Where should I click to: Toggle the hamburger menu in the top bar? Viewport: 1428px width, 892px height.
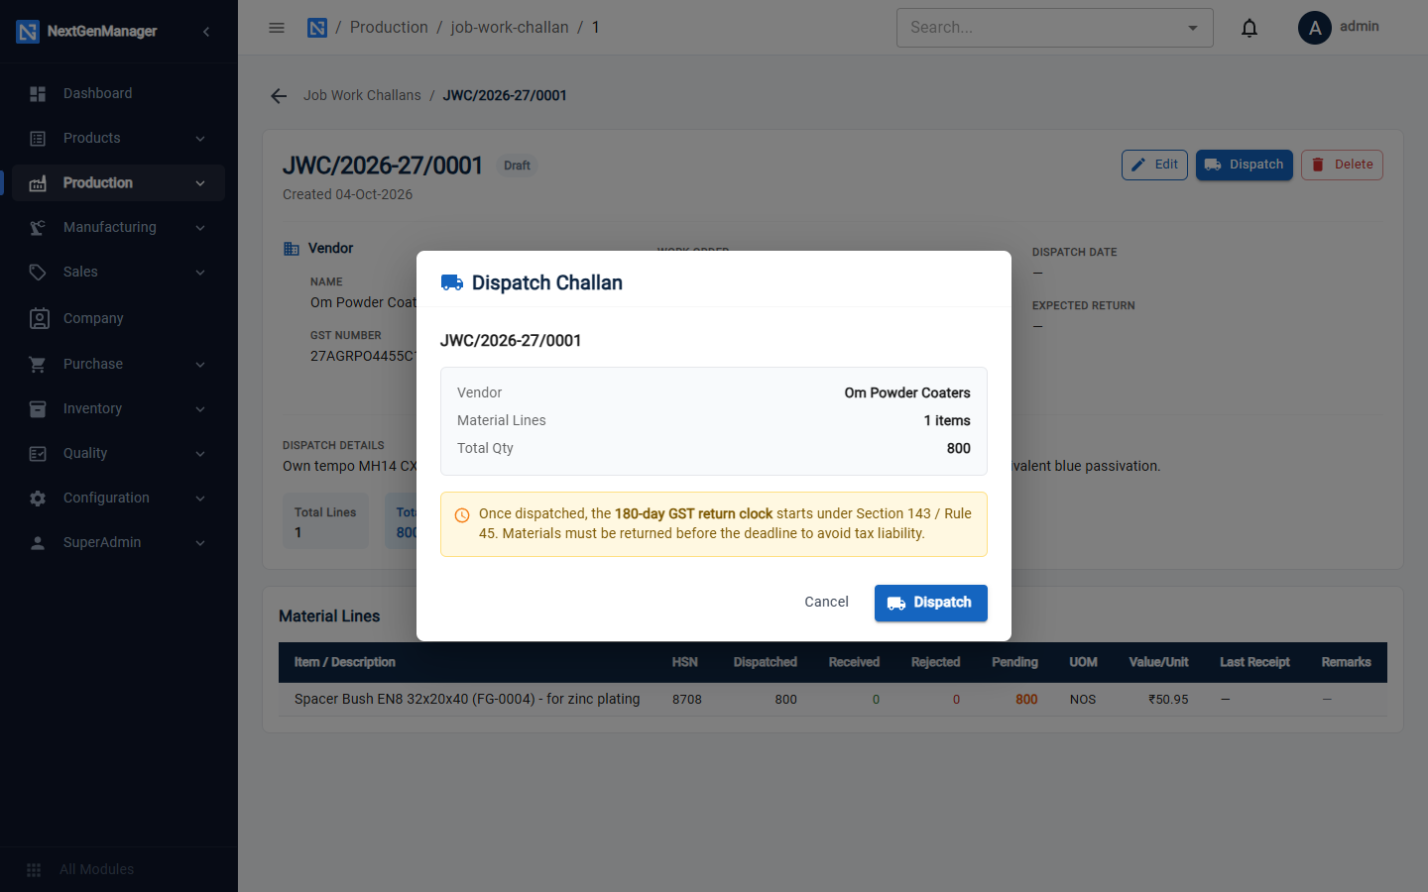click(277, 28)
